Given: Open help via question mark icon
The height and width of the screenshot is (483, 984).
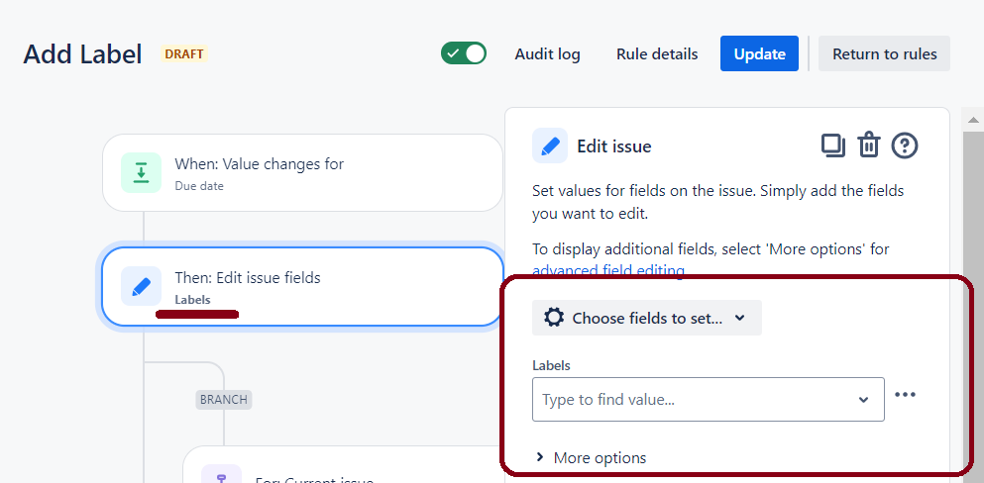Looking at the screenshot, I should (905, 145).
